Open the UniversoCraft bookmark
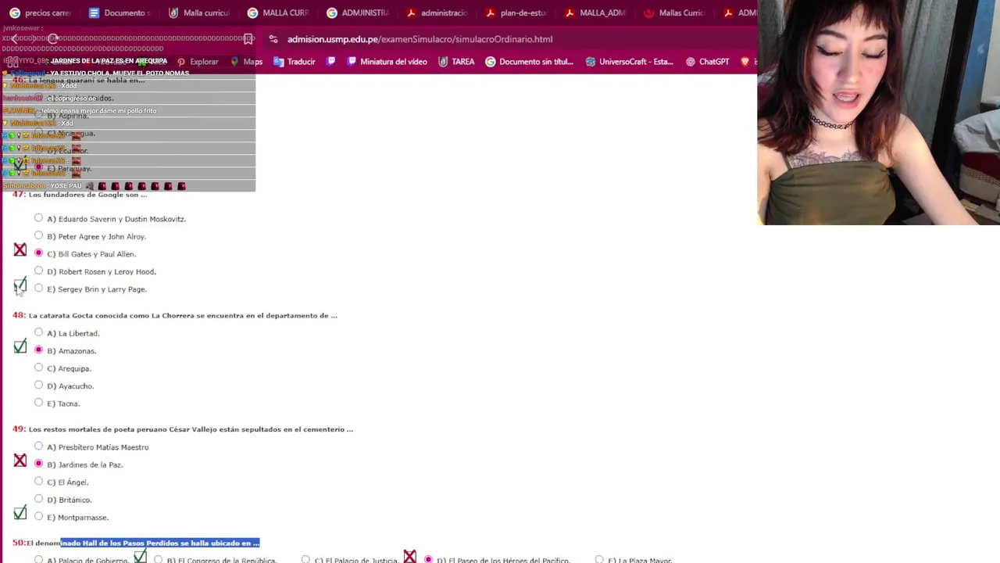 pyautogui.click(x=629, y=62)
